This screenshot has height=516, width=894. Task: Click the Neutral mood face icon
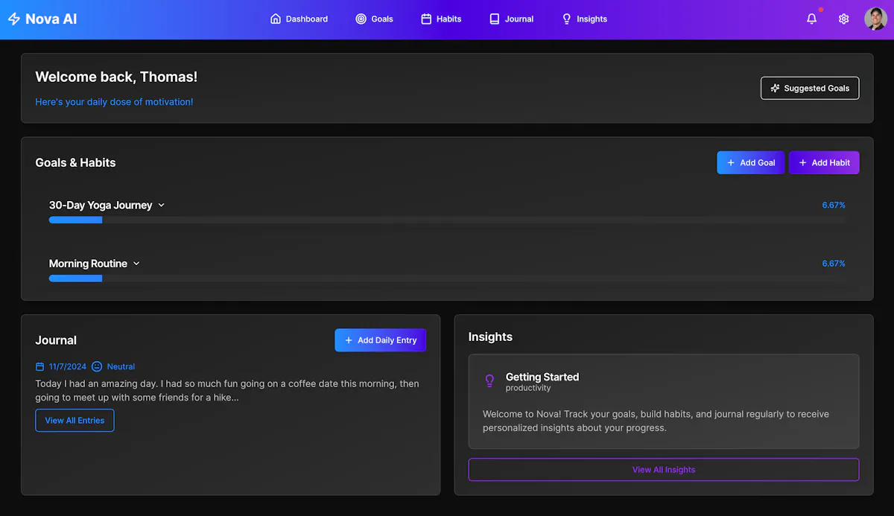pos(97,367)
